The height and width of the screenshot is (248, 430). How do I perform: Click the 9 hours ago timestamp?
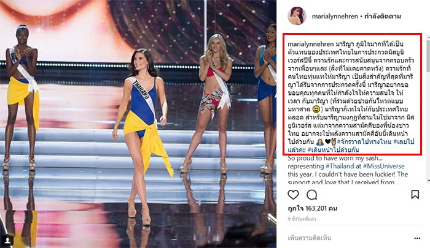click(302, 219)
